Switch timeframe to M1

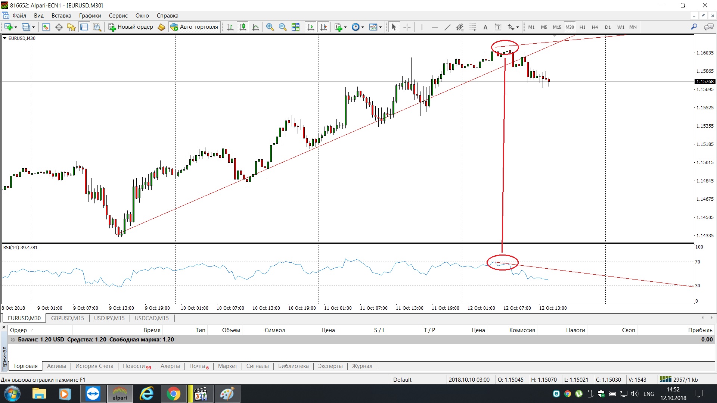[531, 27]
